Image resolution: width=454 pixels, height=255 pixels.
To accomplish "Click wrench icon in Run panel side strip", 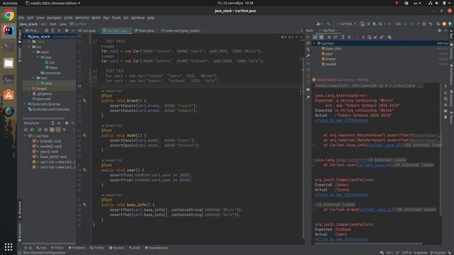I will tap(308, 55).
